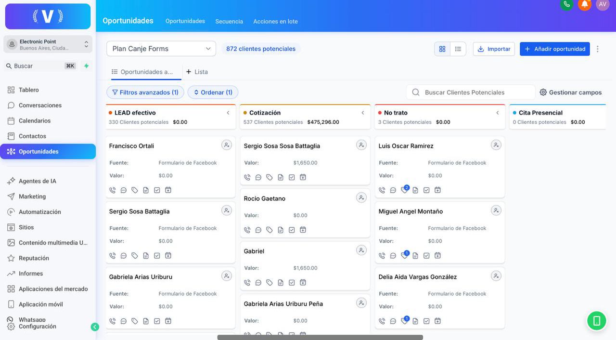Open the tag icon with badge on Luis Oscar Ramirez card
The width and height of the screenshot is (616, 340).
[x=404, y=190]
